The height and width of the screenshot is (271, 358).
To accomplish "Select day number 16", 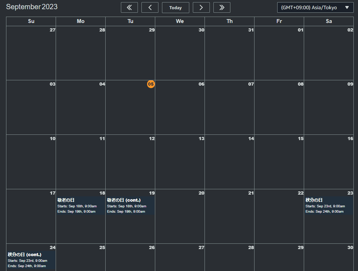I will pyautogui.click(x=350, y=139).
